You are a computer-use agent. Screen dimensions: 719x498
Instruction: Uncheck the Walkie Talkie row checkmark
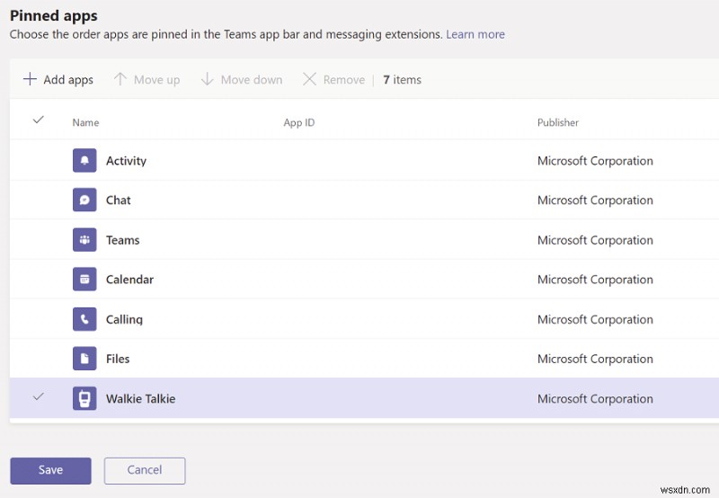[x=39, y=396]
